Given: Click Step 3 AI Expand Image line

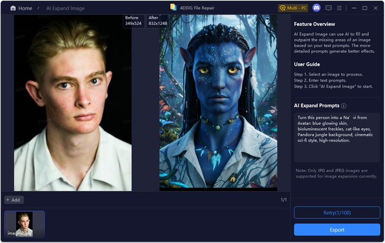Looking at the screenshot, I should coord(333,86).
